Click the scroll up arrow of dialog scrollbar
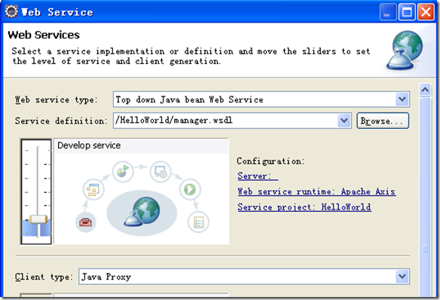Viewport: 440px width, 300px height. 425,90
